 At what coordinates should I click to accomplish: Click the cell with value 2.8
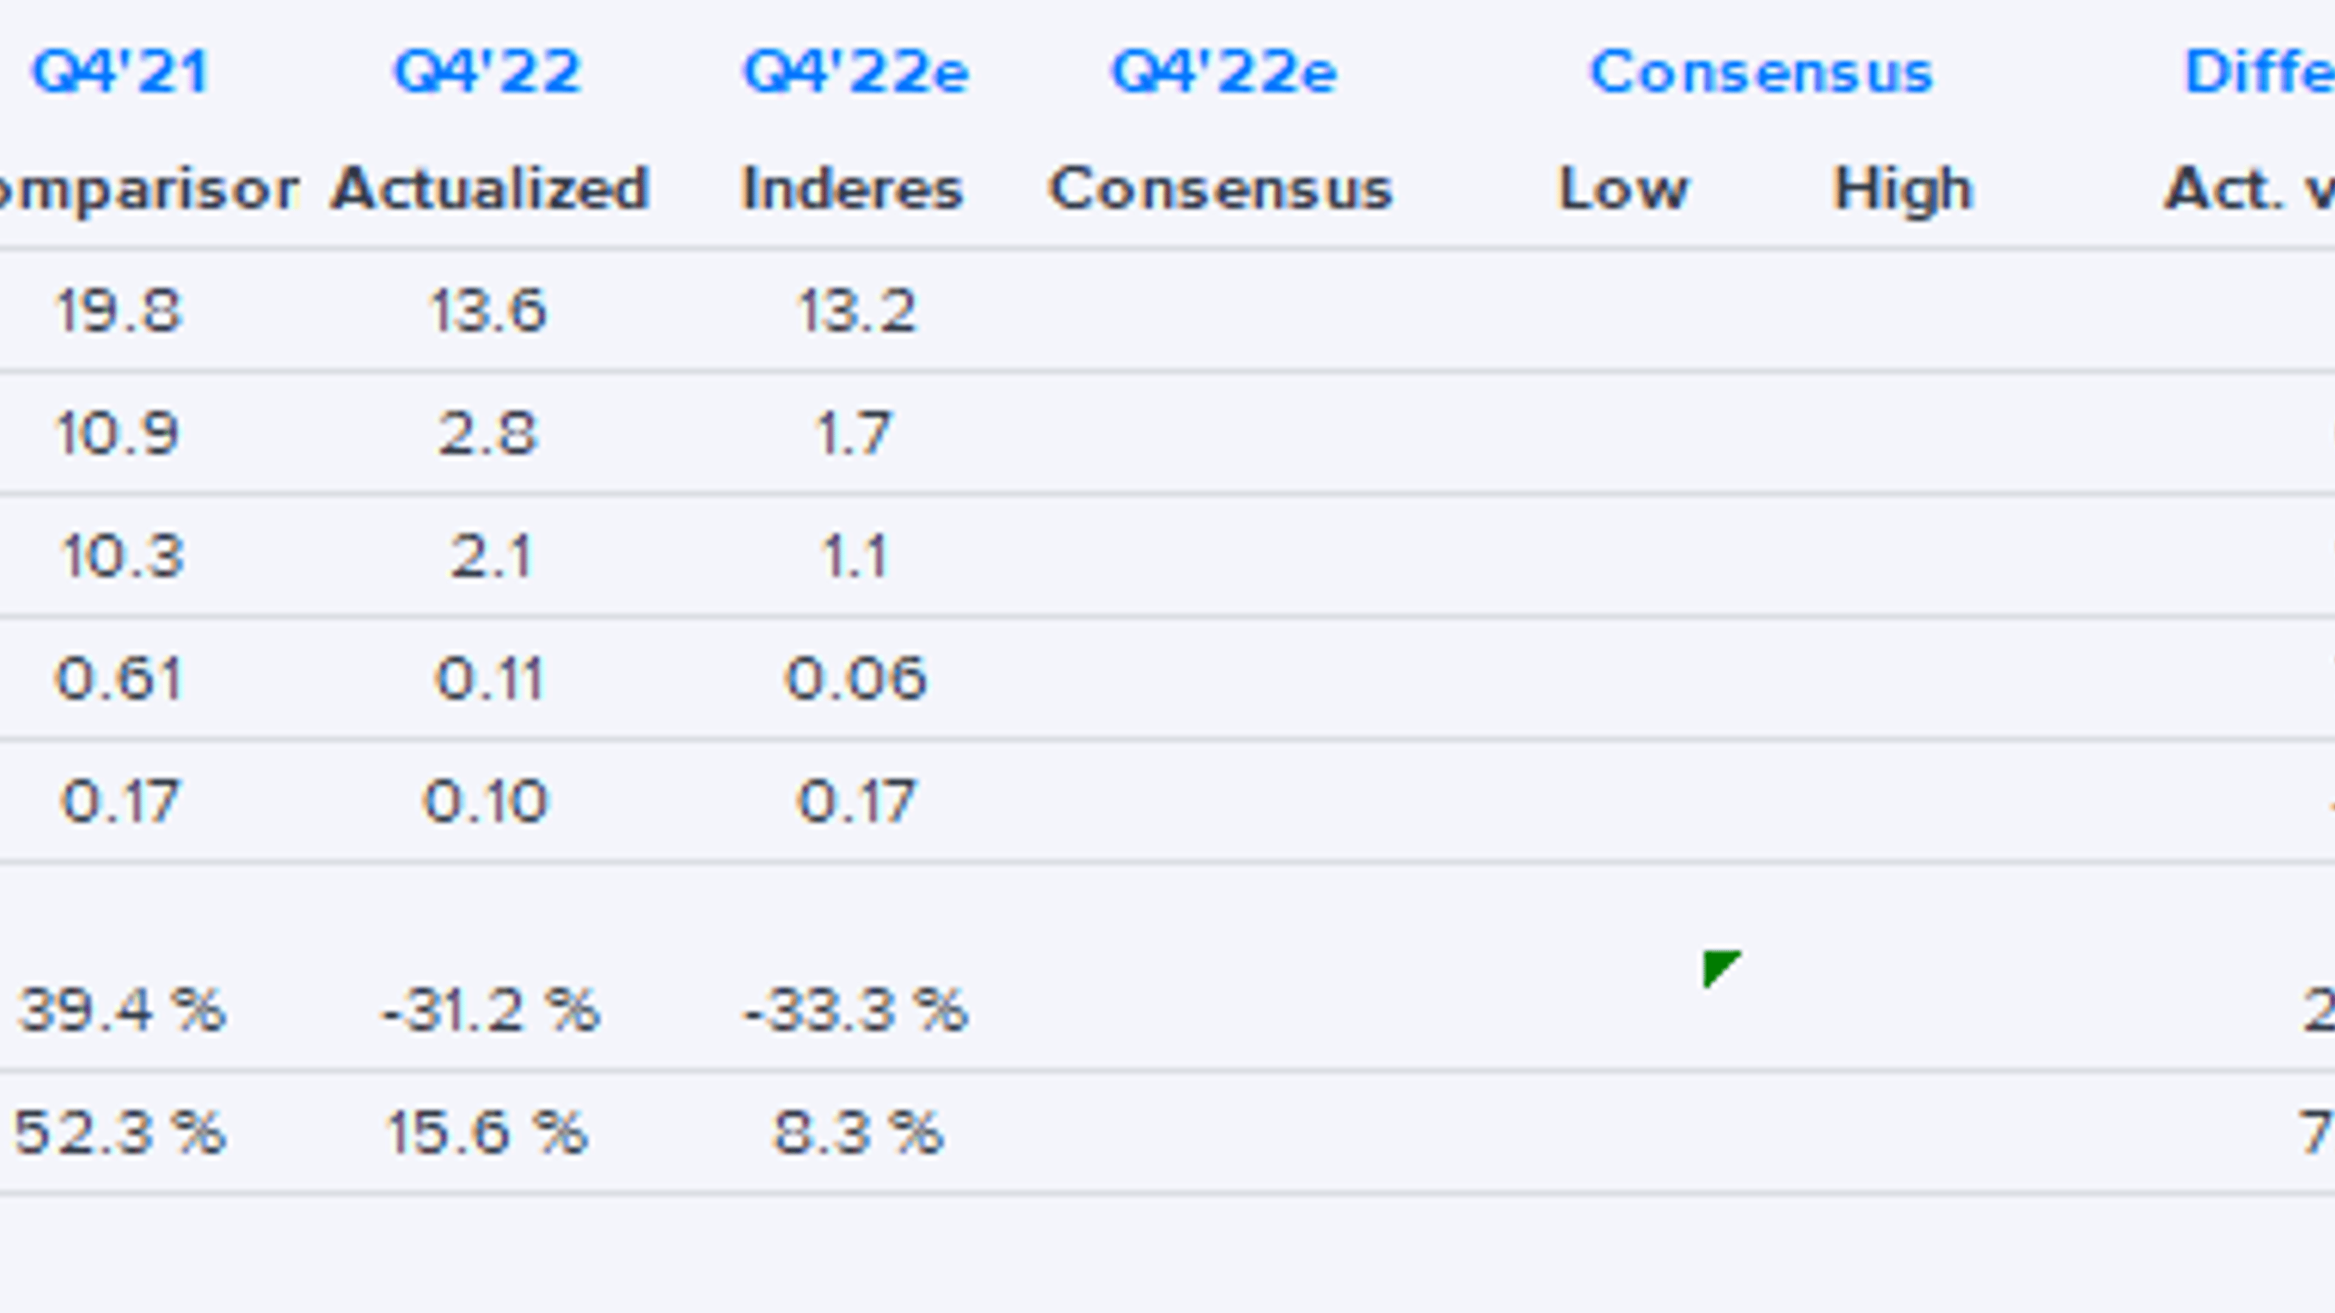tap(488, 434)
